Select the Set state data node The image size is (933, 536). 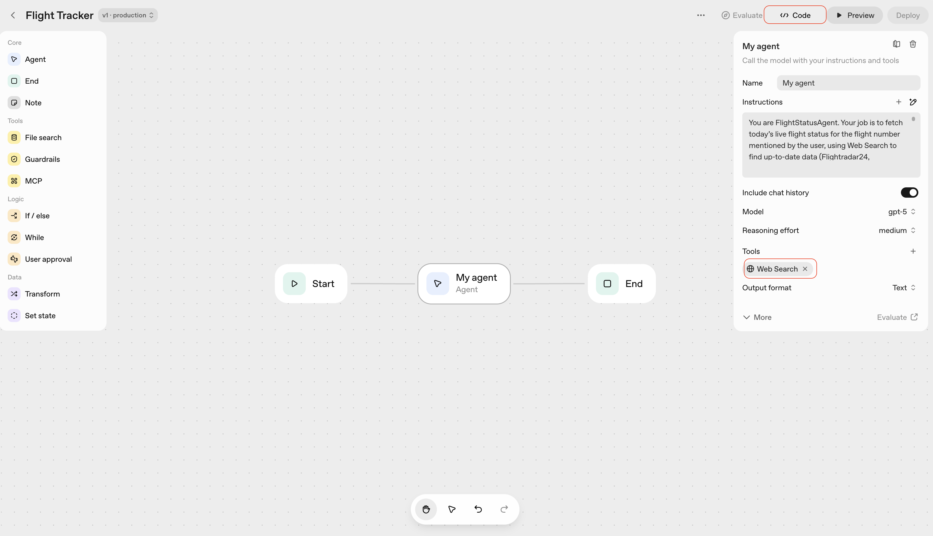click(x=40, y=316)
